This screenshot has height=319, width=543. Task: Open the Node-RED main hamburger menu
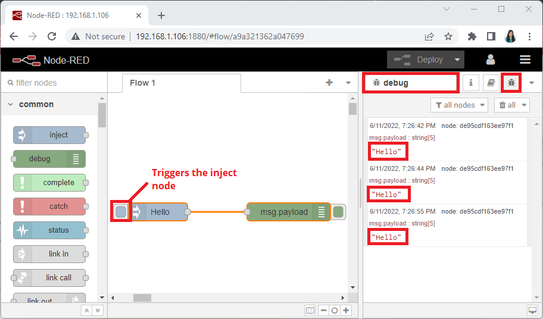coord(525,60)
